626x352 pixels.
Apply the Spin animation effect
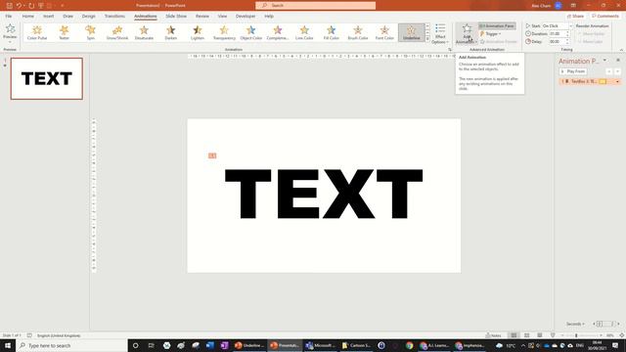point(91,32)
